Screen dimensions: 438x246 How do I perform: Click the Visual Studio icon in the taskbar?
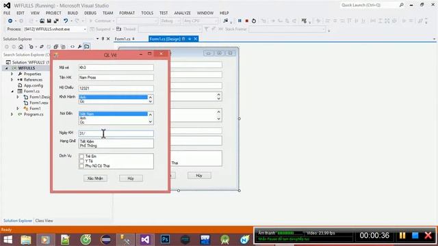[x=145, y=240]
